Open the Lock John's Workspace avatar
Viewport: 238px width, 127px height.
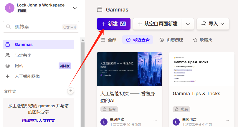(x=10, y=8)
